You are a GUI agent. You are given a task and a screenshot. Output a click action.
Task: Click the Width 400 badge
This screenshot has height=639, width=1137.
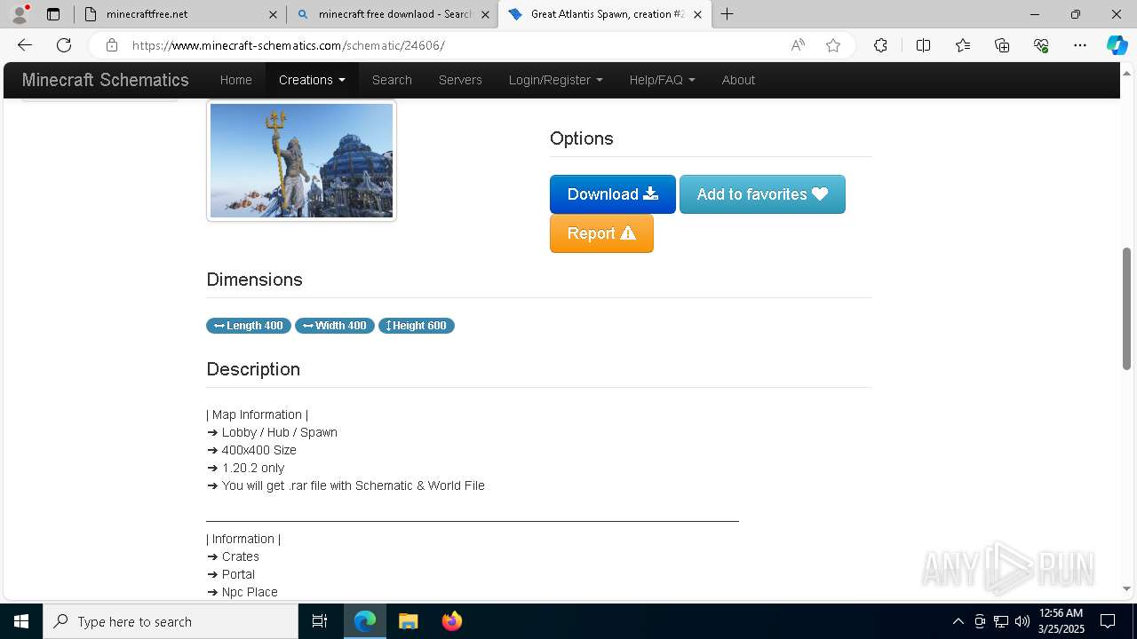335,326
